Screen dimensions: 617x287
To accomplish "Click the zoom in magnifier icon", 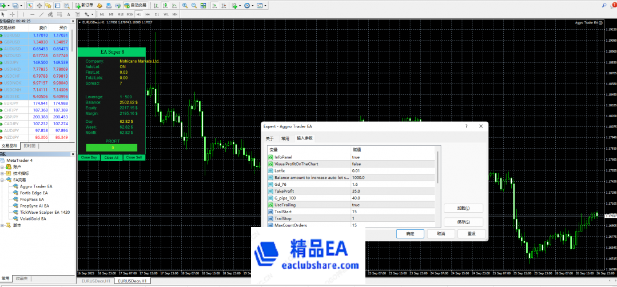I will pyautogui.click(x=184, y=5).
